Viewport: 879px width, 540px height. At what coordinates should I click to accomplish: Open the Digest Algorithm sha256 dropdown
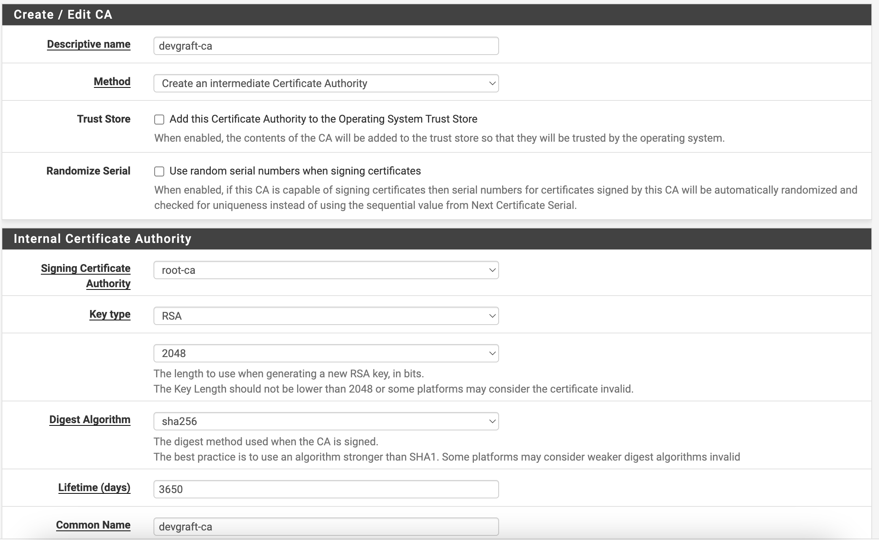click(326, 421)
